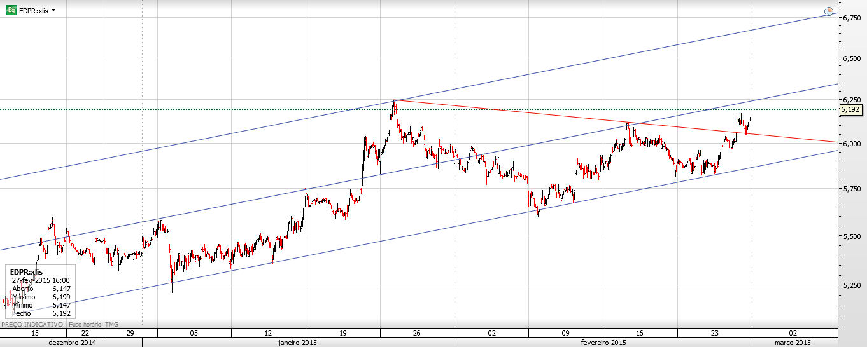This screenshot has height=347, width=867.
Task: Click the week label 23 on time axis
Action: (x=714, y=333)
